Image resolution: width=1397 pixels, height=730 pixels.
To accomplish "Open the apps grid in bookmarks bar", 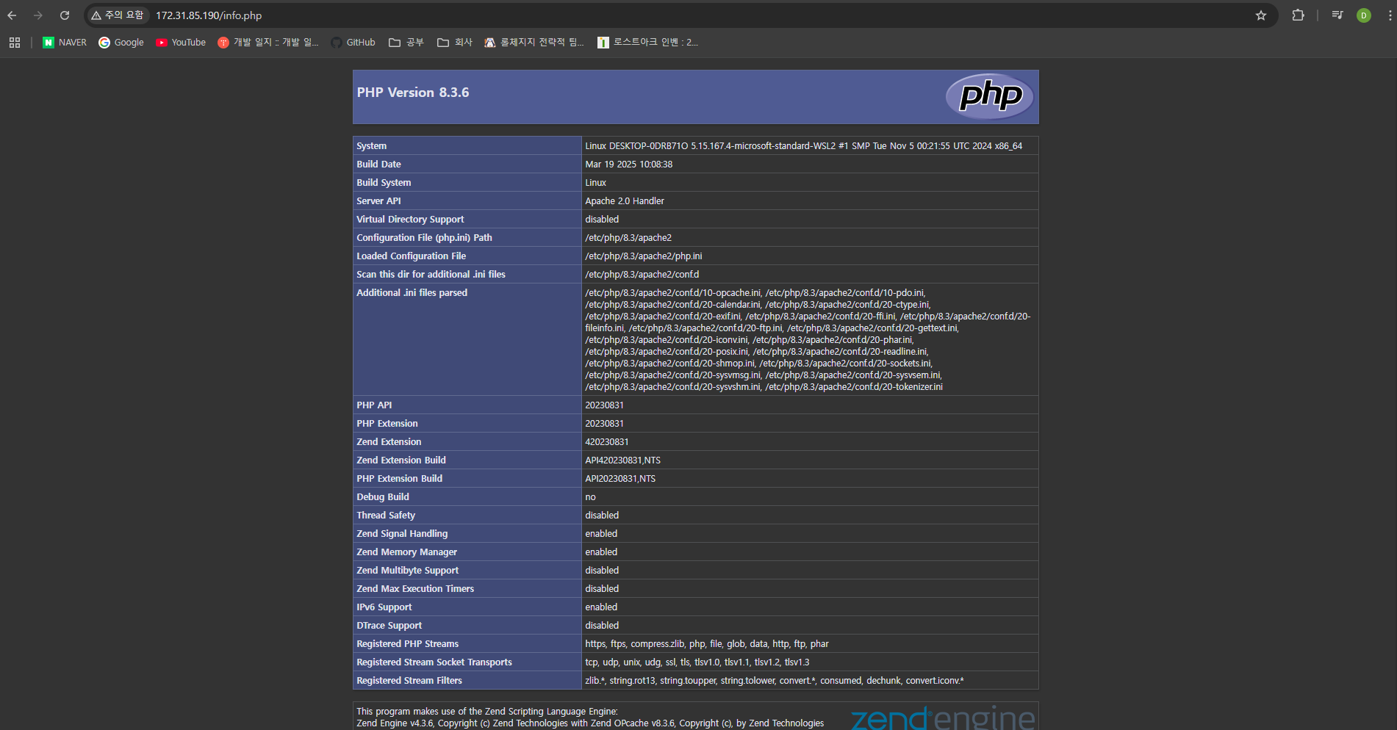I will (15, 43).
